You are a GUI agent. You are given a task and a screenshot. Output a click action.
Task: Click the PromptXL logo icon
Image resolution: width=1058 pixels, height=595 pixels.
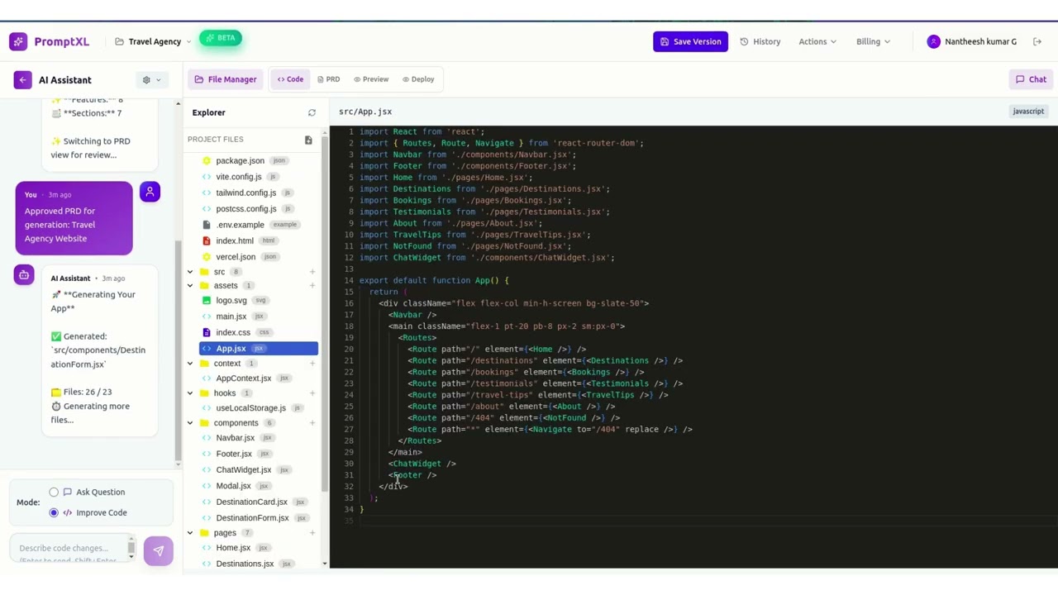18,41
